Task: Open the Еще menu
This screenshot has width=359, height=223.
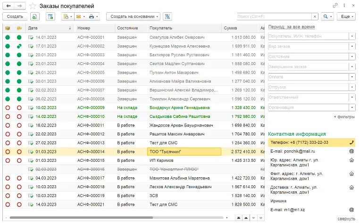Action: coord(347,17)
